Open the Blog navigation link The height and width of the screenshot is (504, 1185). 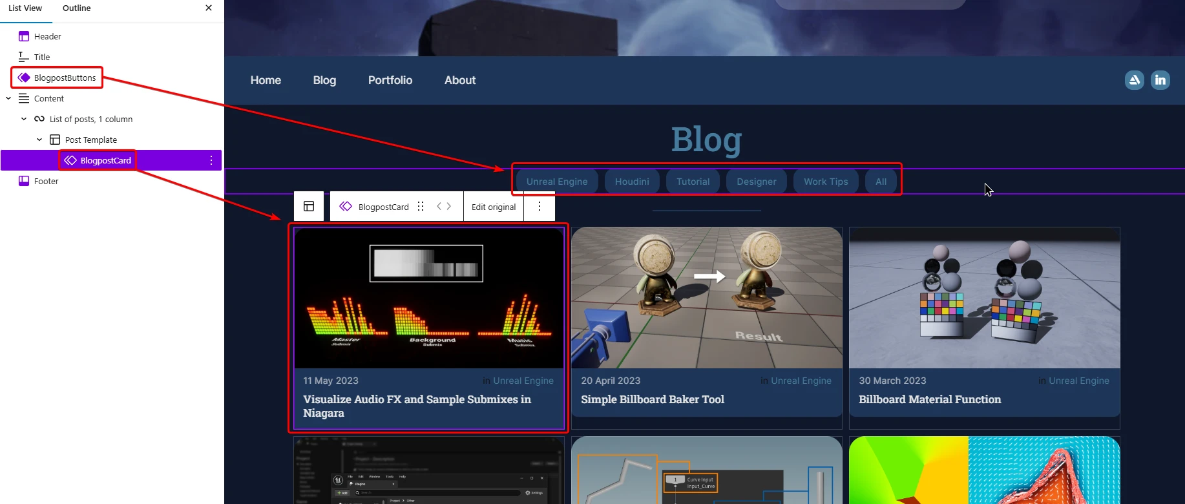click(324, 80)
